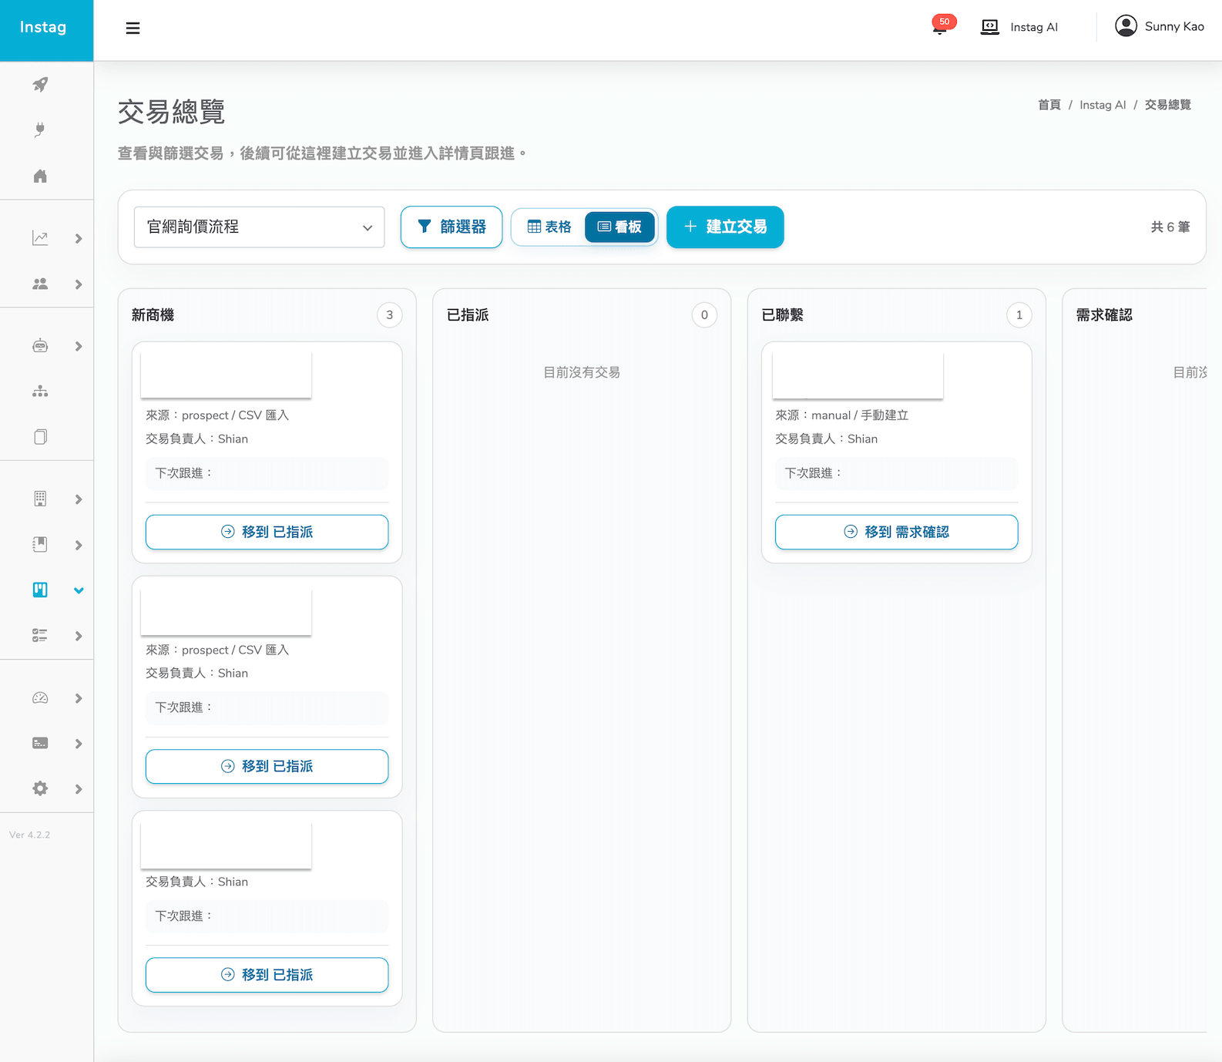This screenshot has height=1062, width=1222.
Task: Click the funnel icon on the 篩選器 button
Action: point(425,227)
